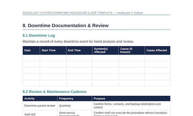Click the 'Activity' column header
Screen dimensions: 193x116
(x=40, y=98)
